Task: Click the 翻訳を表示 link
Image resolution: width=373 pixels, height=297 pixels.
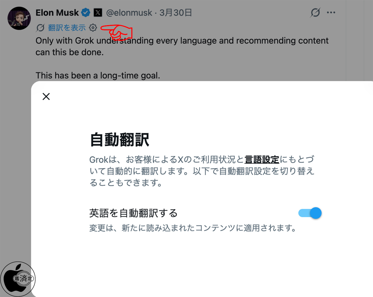Action: pos(67,28)
